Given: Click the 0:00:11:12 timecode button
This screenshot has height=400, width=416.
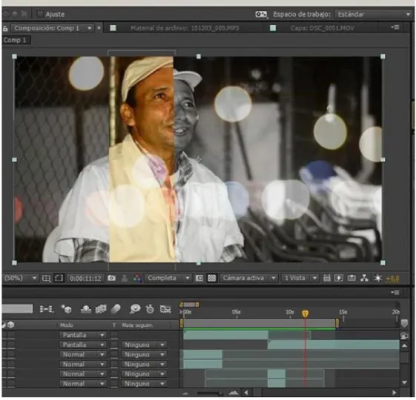Looking at the screenshot, I should click(85, 279).
